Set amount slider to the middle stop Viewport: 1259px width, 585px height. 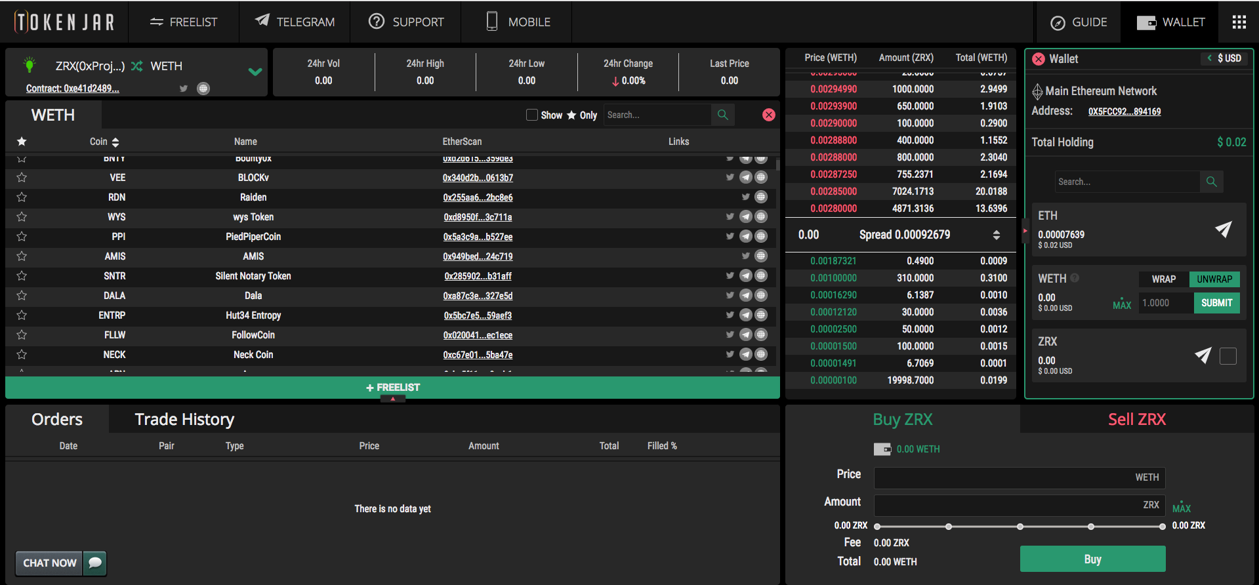pos(1020,527)
